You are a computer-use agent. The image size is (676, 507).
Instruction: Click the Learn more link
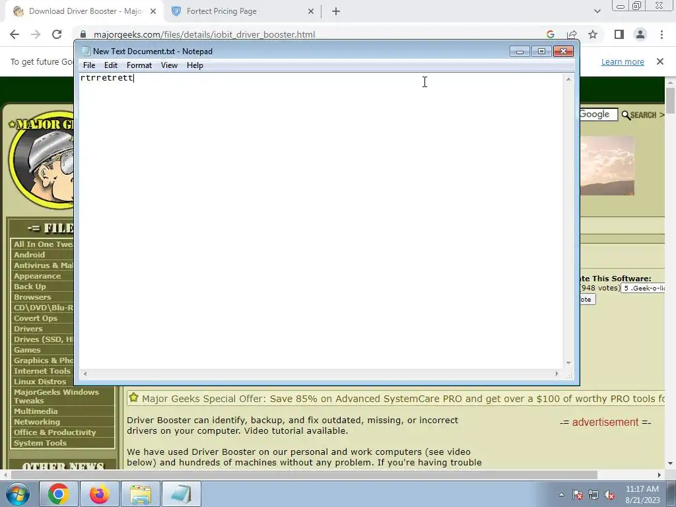(x=623, y=61)
